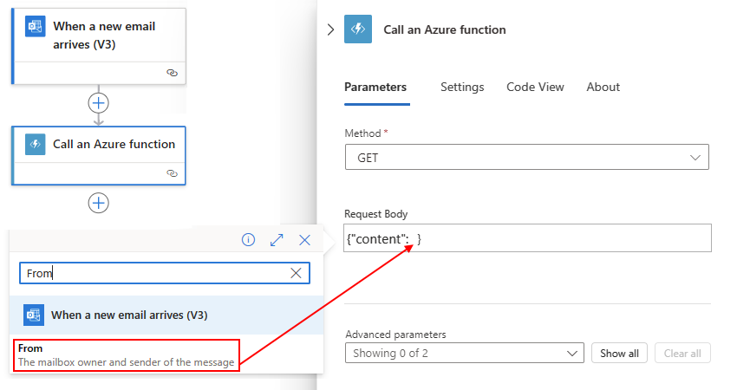Click the link icon on email trigger card
The width and height of the screenshot is (737, 390).
(172, 74)
